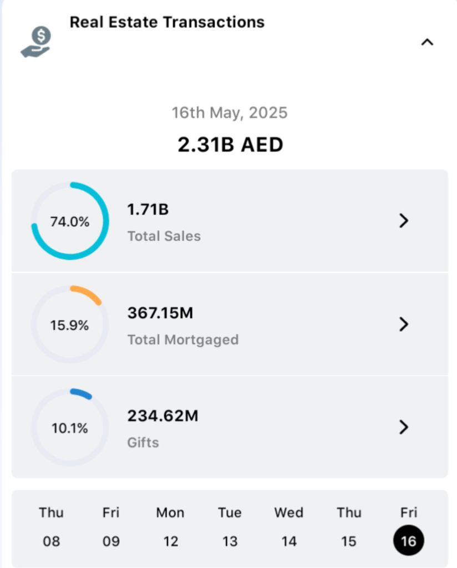This screenshot has width=457, height=568.
Task: Select Wednesday 14 in date strip
Action: (288, 527)
